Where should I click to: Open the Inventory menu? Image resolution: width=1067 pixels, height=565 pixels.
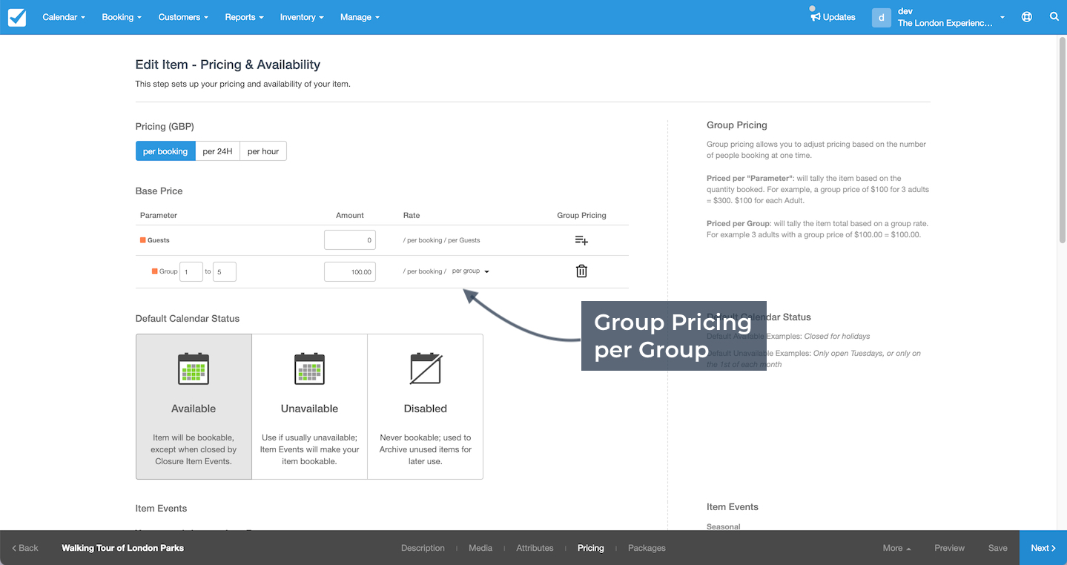coord(301,17)
